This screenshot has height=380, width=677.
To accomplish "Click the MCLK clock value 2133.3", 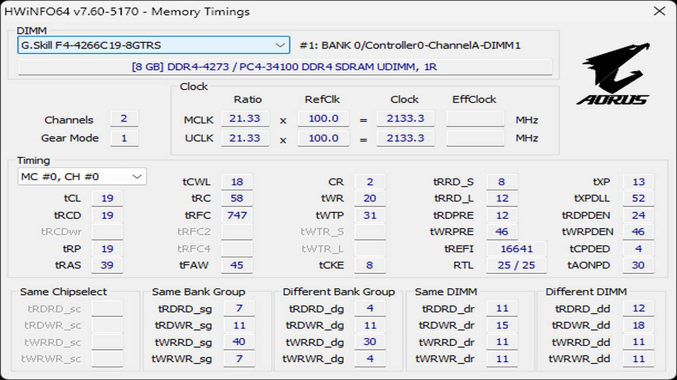I will [x=405, y=119].
